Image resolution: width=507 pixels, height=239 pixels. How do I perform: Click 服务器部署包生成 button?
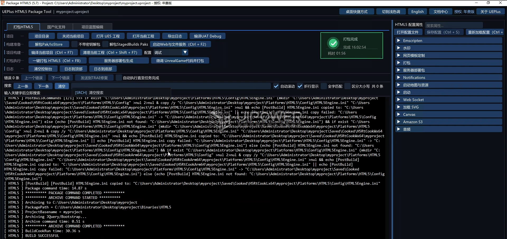point(119,61)
